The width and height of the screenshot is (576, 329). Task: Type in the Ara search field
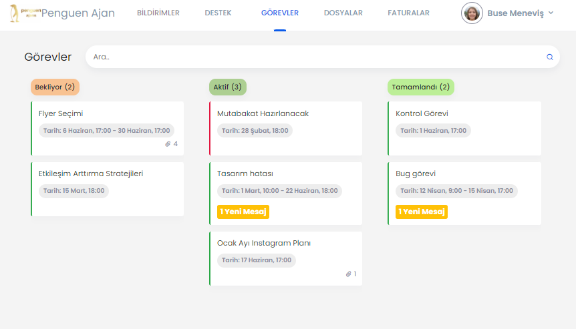[x=314, y=57]
